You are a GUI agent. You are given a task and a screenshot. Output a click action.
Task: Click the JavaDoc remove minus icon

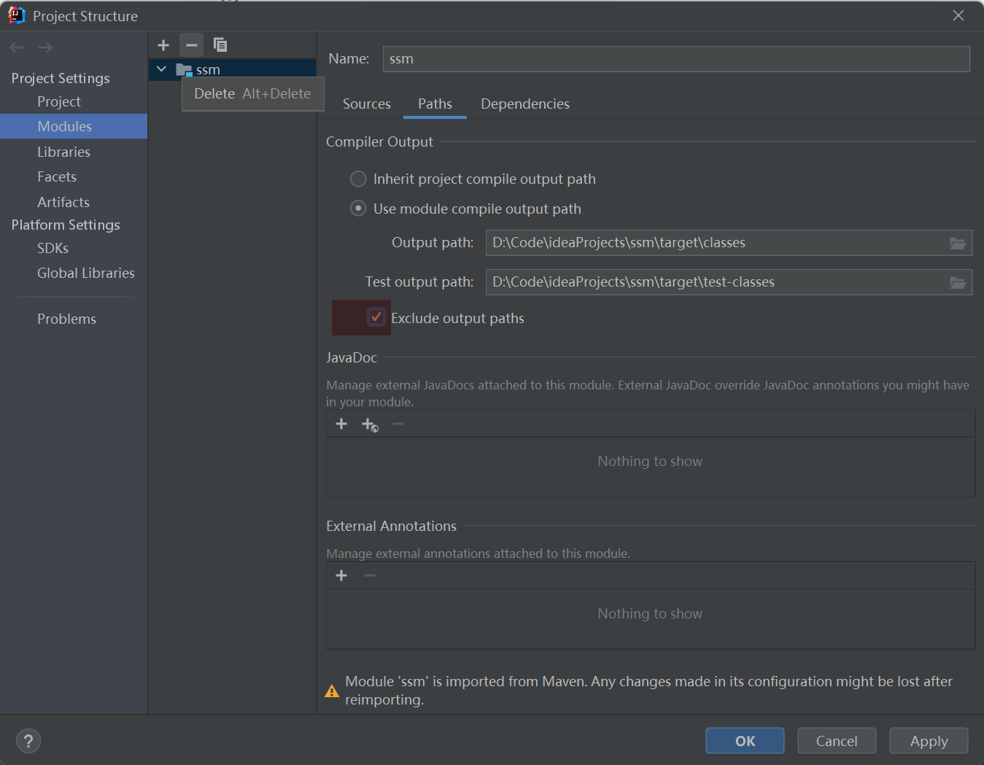398,424
